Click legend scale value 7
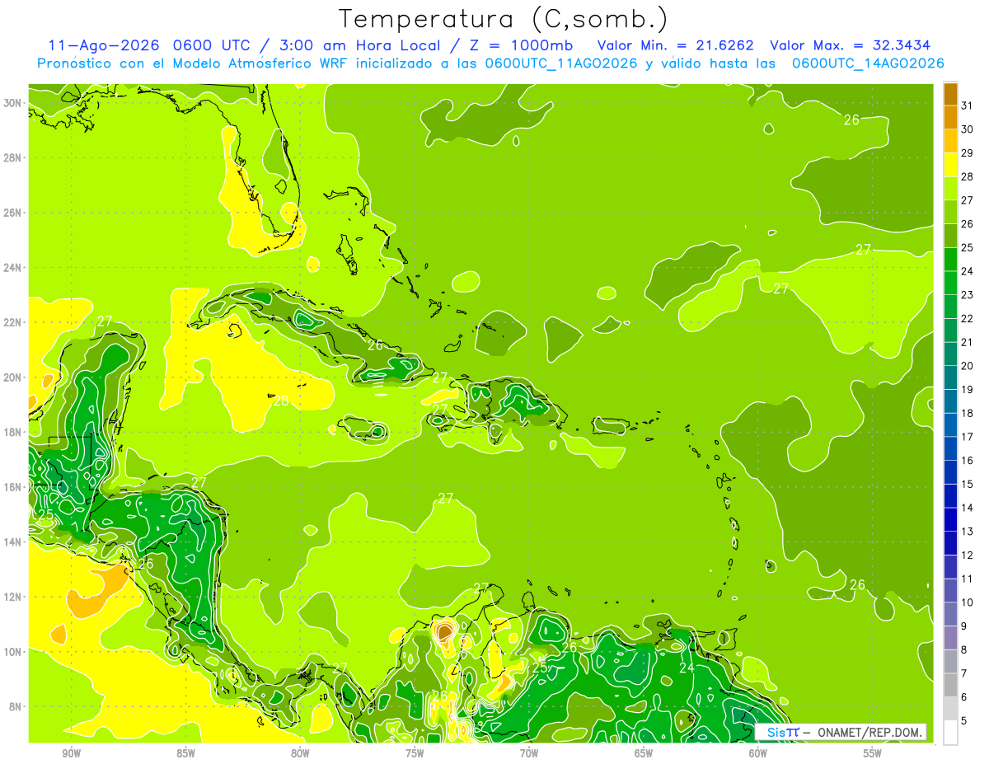989x764 pixels. (964, 674)
